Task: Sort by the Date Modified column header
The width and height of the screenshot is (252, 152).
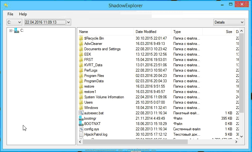Action: [152, 32]
